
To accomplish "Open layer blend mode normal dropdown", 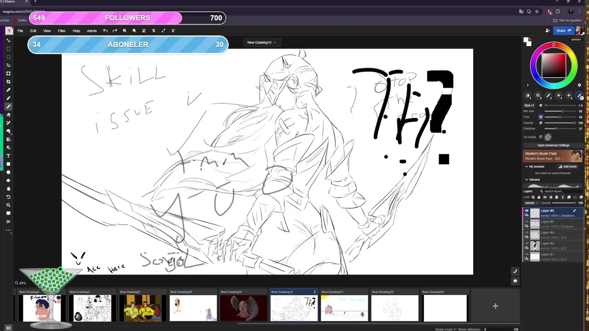I will pyautogui.click(x=531, y=203).
